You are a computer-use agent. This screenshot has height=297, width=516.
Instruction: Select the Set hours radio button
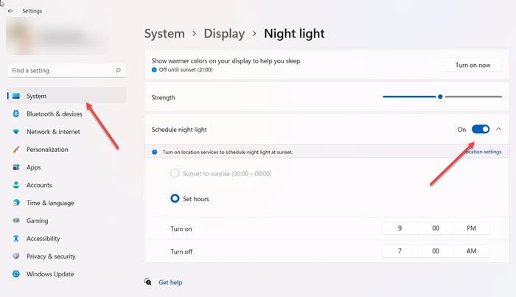(x=175, y=198)
